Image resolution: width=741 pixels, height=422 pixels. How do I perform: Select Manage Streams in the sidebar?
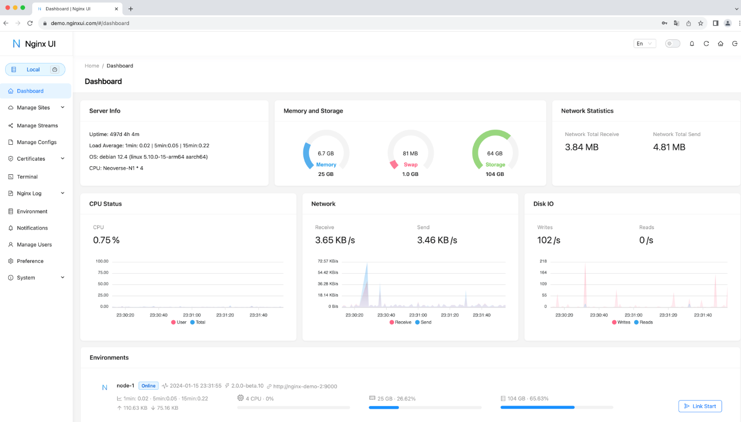[x=37, y=125]
